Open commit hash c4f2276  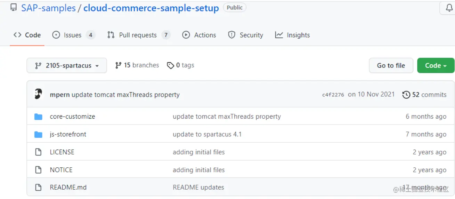click(333, 95)
